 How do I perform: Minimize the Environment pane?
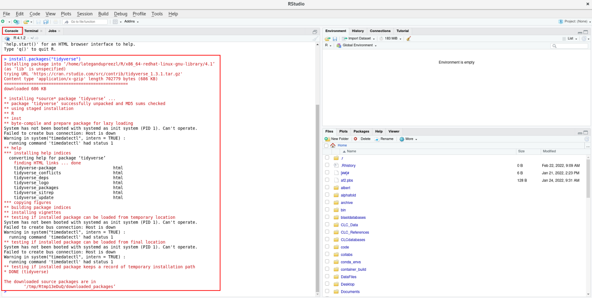(x=580, y=33)
